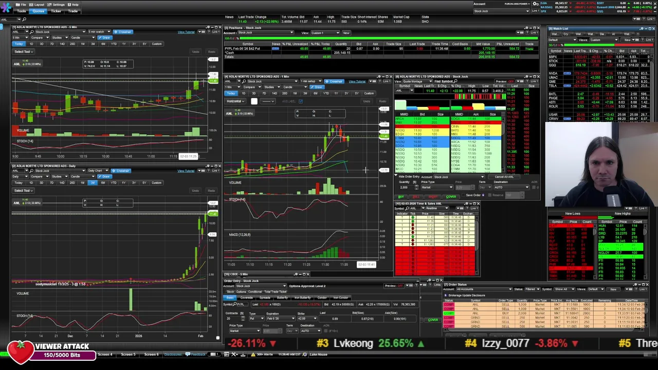
Task: Activate the Draw pencil in Daily chart
Action: [x=105, y=176]
